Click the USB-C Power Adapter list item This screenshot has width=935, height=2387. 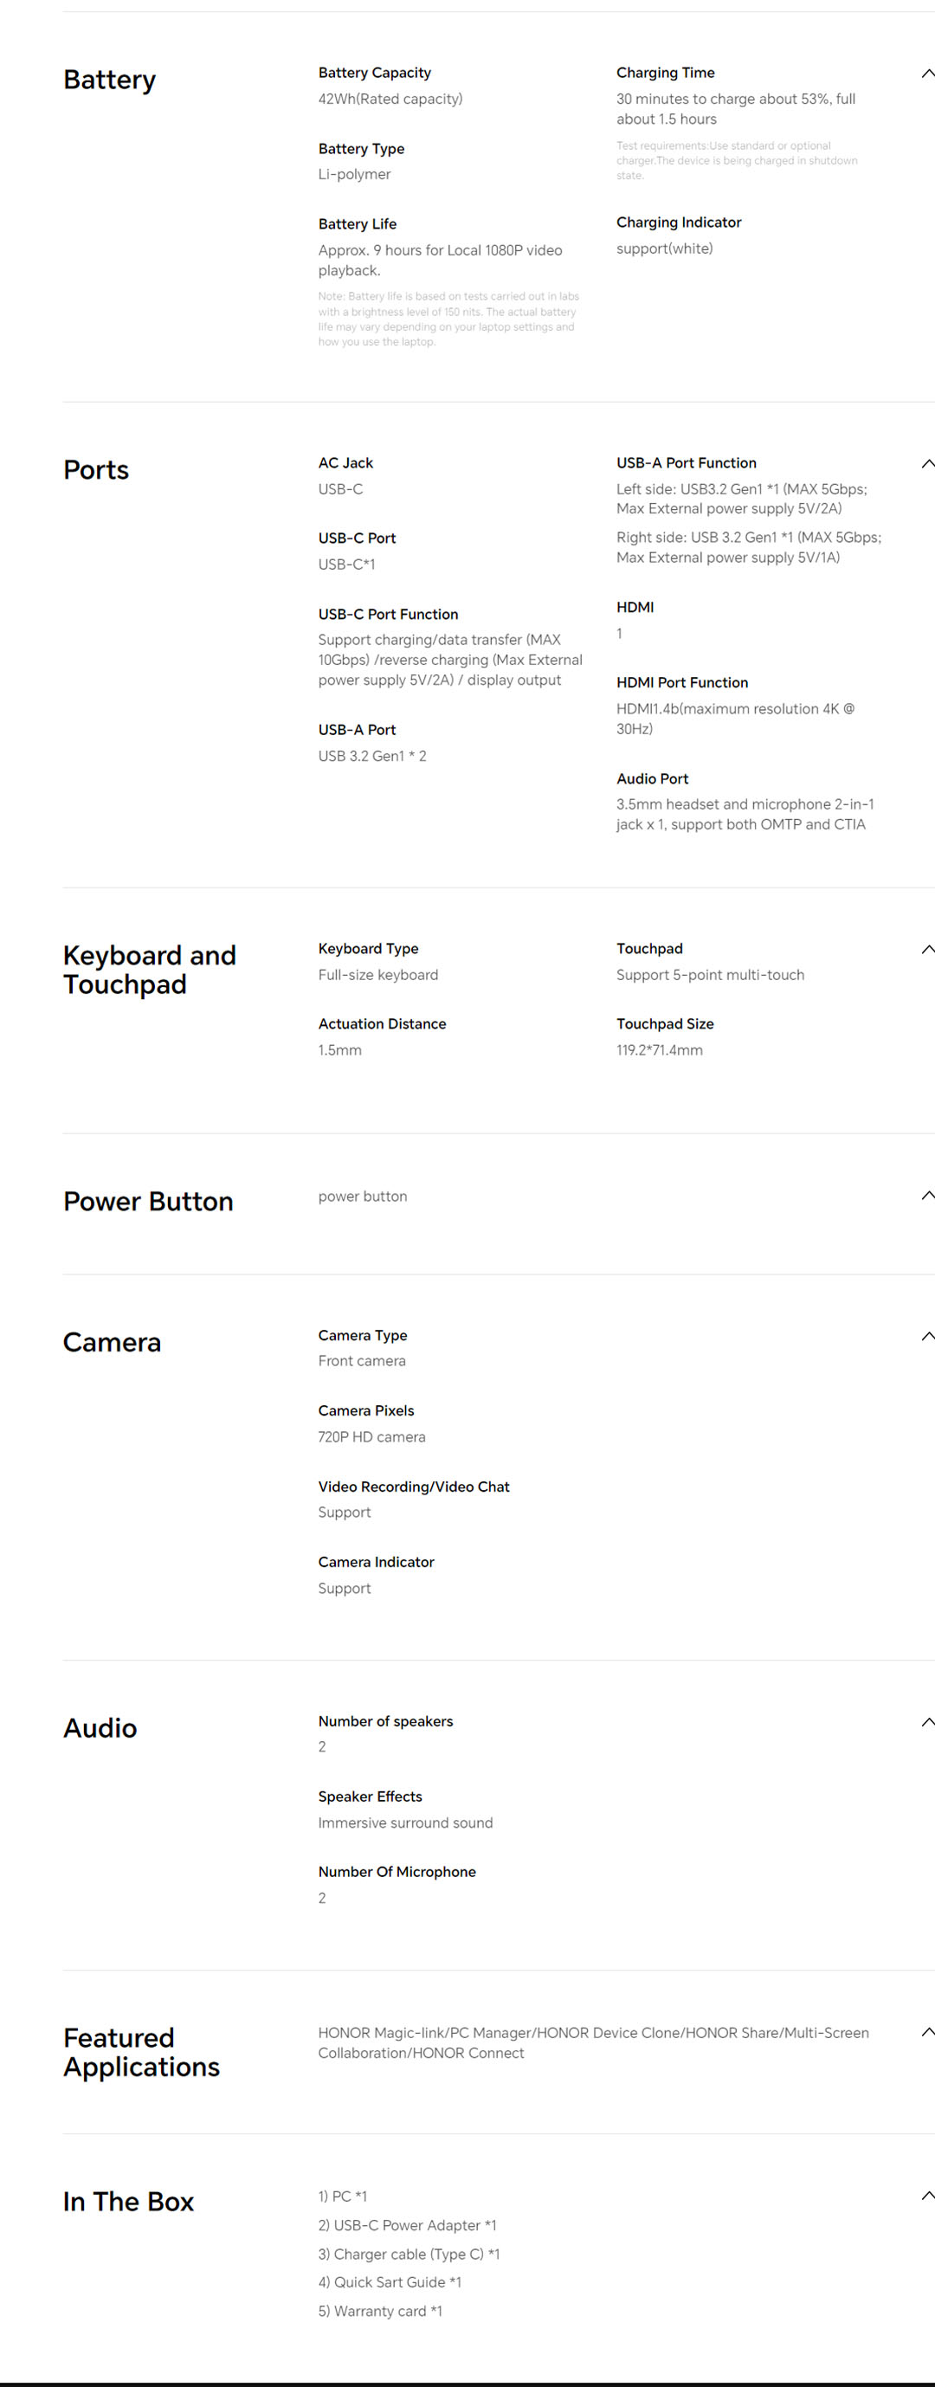point(407,2226)
